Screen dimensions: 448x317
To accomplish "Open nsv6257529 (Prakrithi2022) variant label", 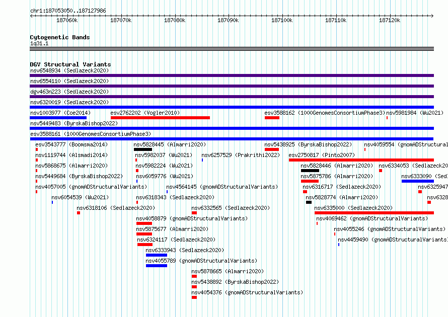I will [241, 155].
